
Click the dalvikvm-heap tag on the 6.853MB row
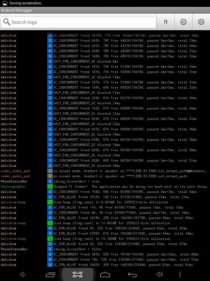pyautogui.click(x=13, y=202)
